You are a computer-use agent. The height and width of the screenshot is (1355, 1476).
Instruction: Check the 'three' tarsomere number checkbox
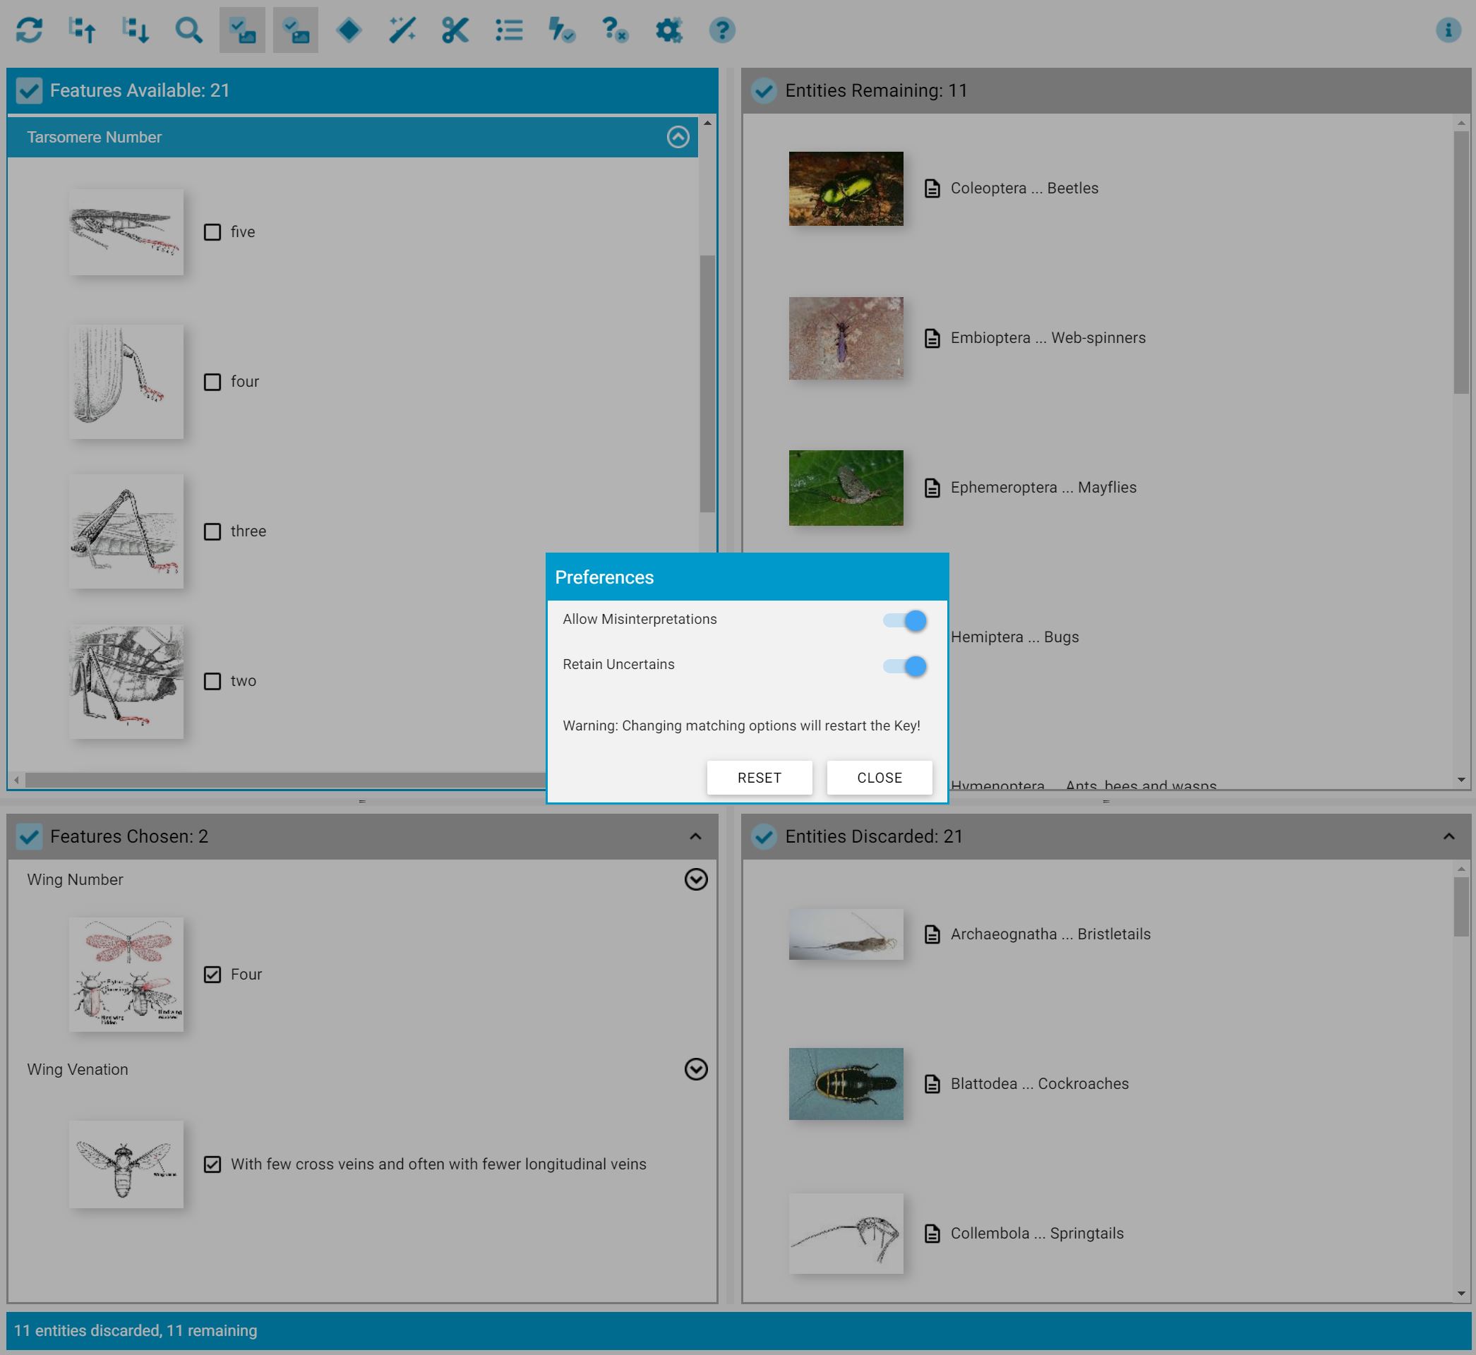click(x=212, y=531)
